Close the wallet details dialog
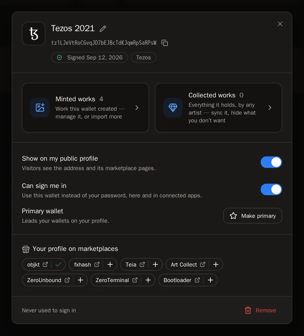The width and height of the screenshot is (304, 336). (280, 24)
